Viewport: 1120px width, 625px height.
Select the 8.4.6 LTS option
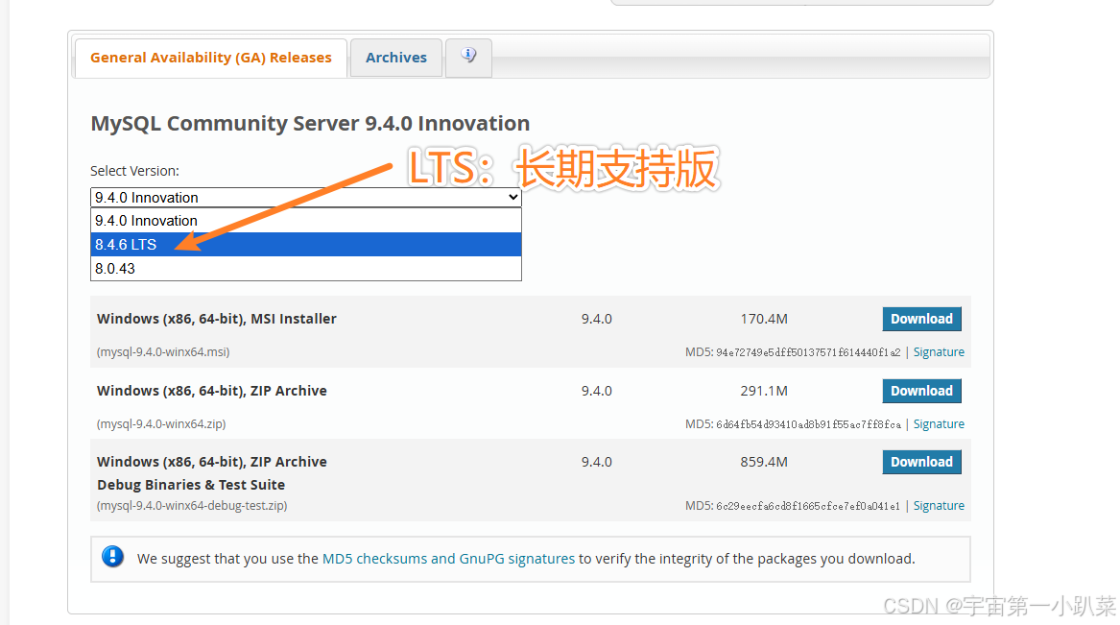pos(306,244)
